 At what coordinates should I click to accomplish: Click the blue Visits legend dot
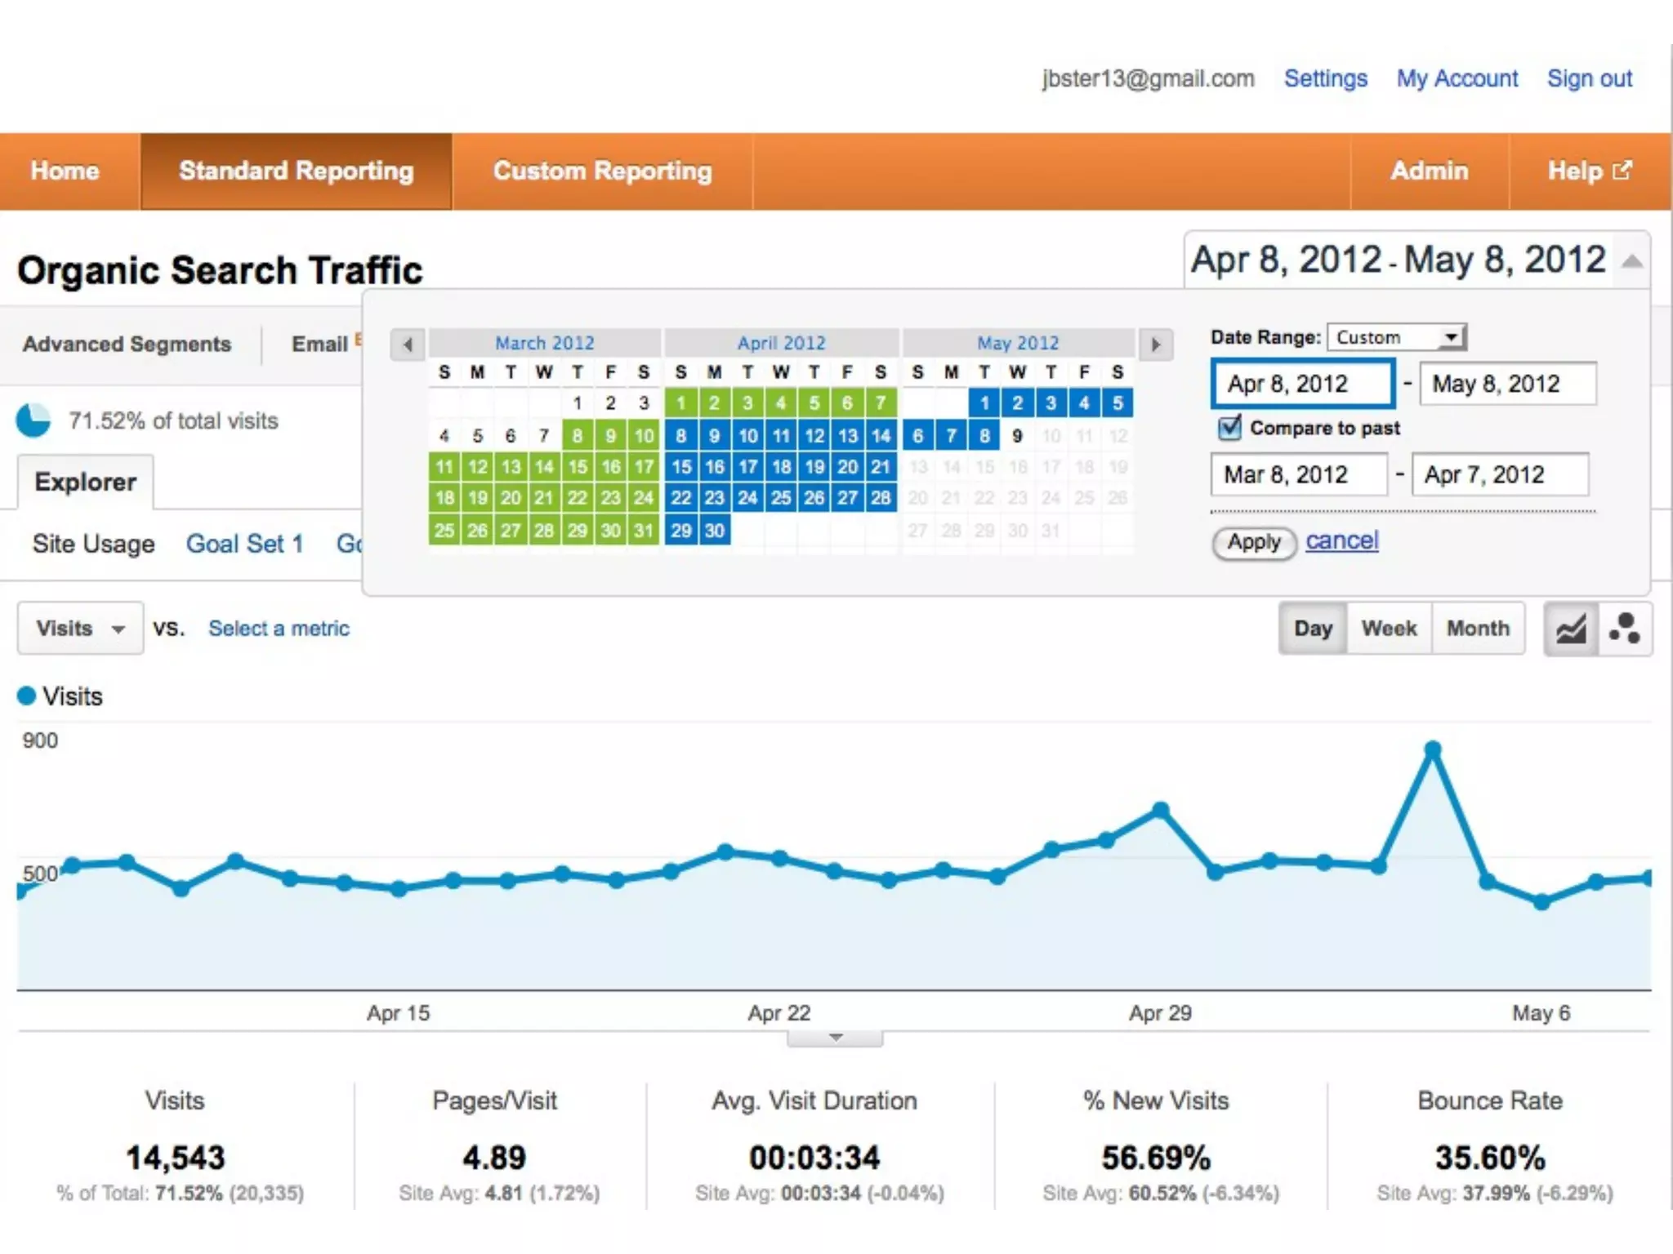[x=27, y=696]
